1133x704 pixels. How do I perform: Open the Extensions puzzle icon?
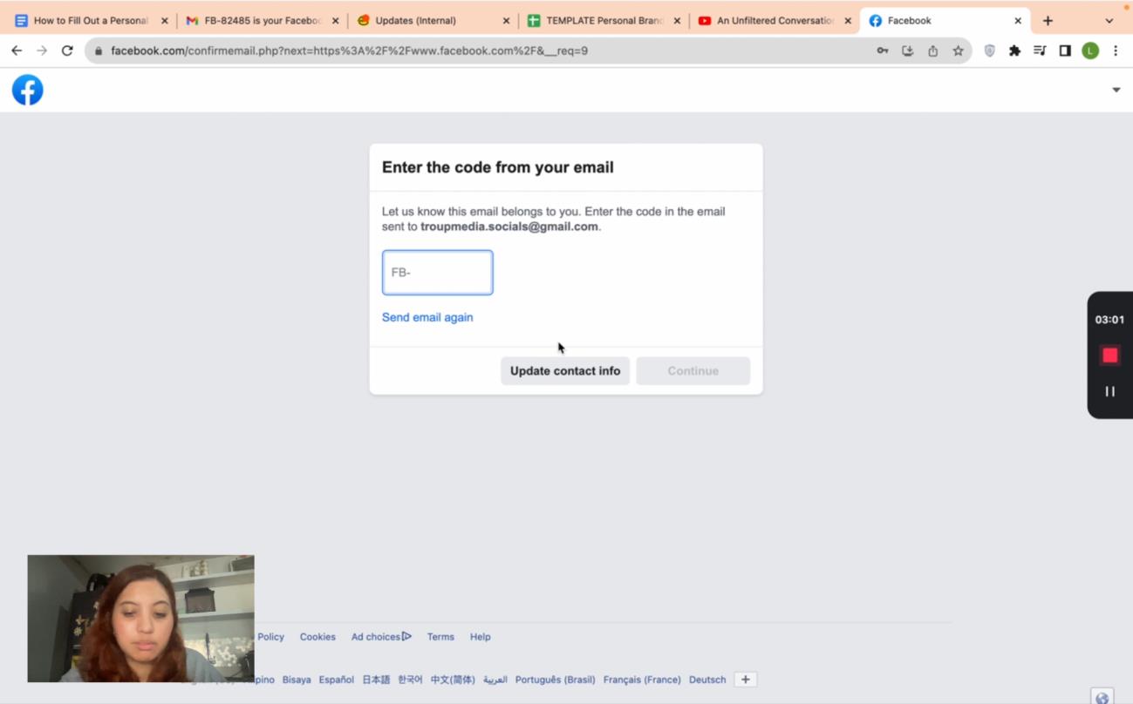point(1014,51)
